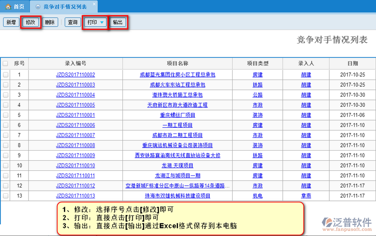Click the 输出 export button

[118, 22]
